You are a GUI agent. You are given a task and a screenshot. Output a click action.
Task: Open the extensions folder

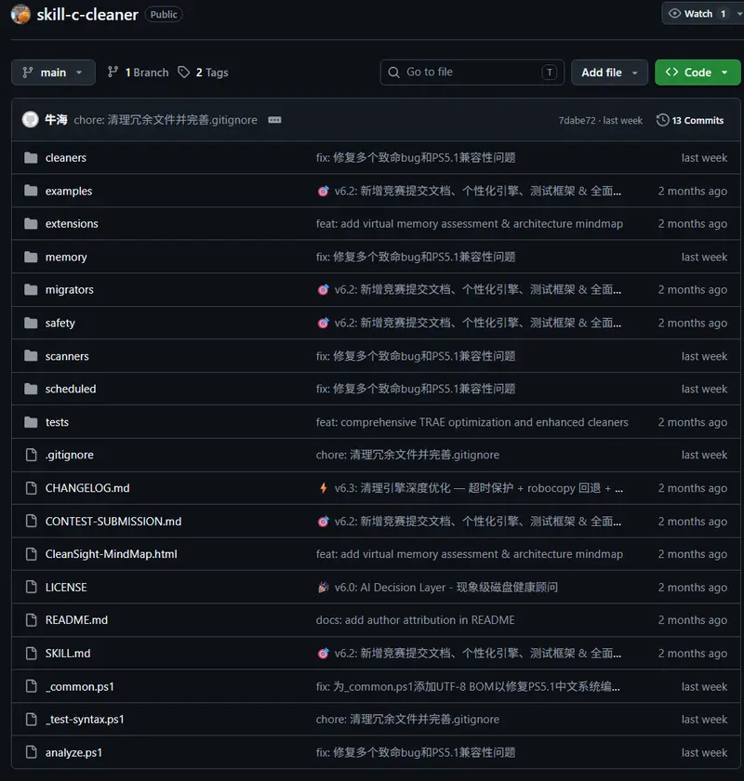(x=72, y=224)
